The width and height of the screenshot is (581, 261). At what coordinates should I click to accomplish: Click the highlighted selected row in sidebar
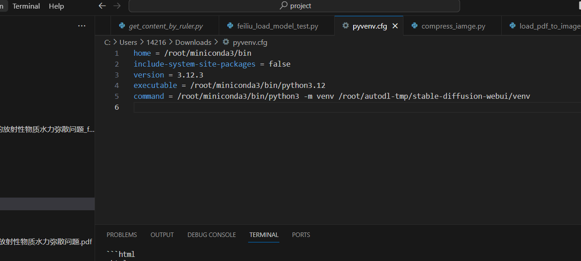tap(47, 204)
